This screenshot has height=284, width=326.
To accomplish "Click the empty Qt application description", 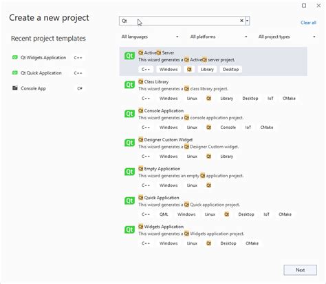I will [191, 176].
